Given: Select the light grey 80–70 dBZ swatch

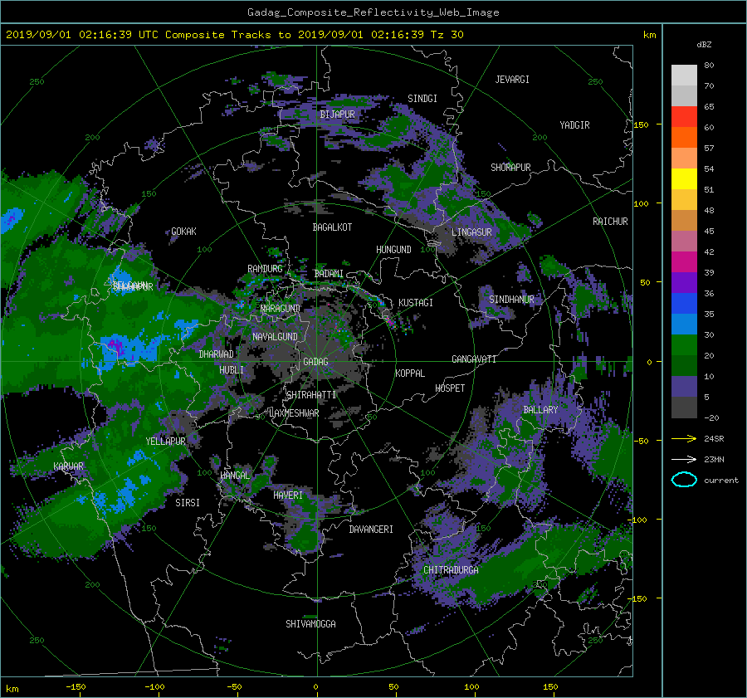Looking at the screenshot, I should coord(684,76).
